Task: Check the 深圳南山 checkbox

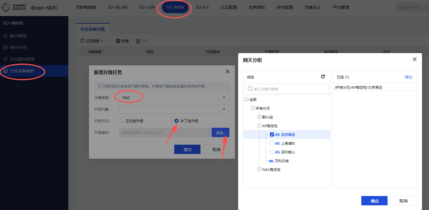Action: [x=272, y=152]
